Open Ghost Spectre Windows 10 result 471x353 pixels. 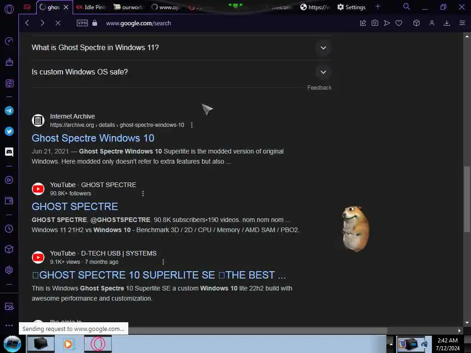[x=93, y=138]
